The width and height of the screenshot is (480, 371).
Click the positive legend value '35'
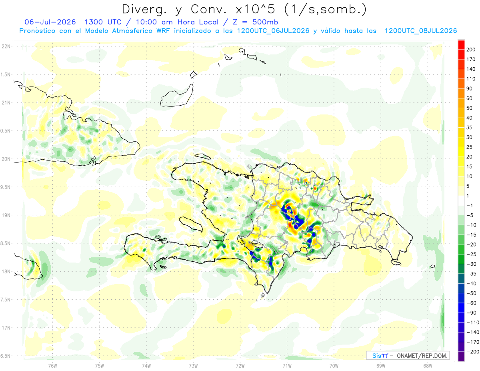click(470, 127)
